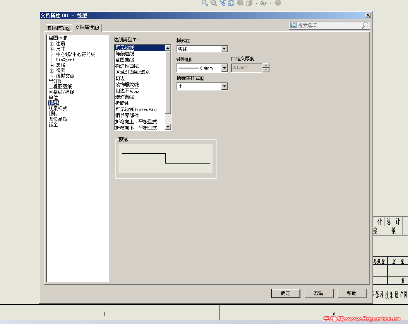Click the 确定 button
Image resolution: width=408 pixels, height=324 pixels.
point(286,293)
